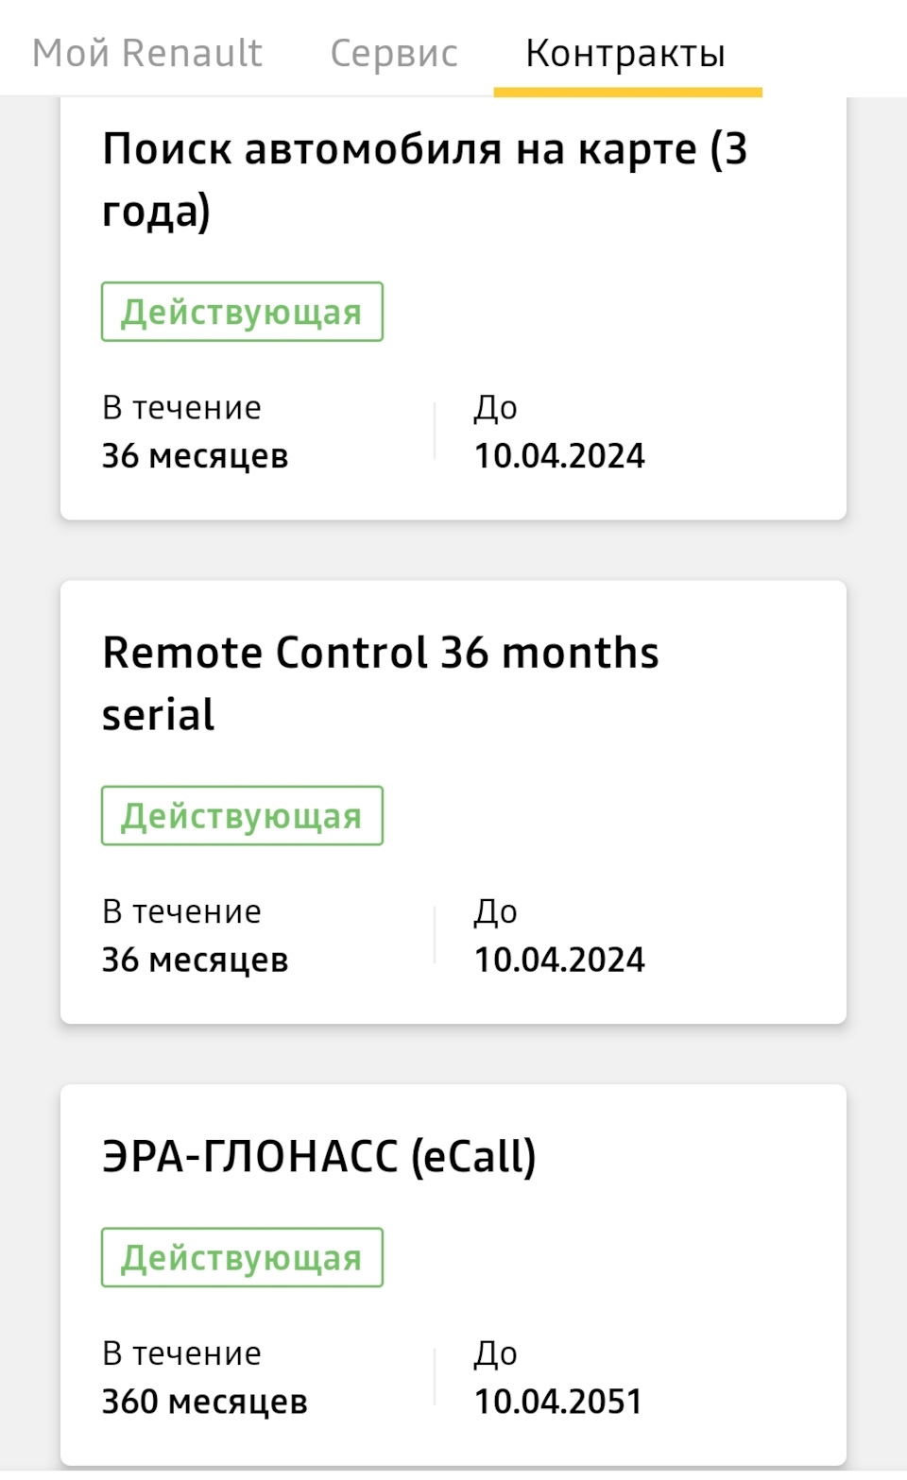Click the В течение label in ЭРА-ГЛОНАСС card
Viewport: 907px width, 1480px height.
click(x=181, y=1353)
